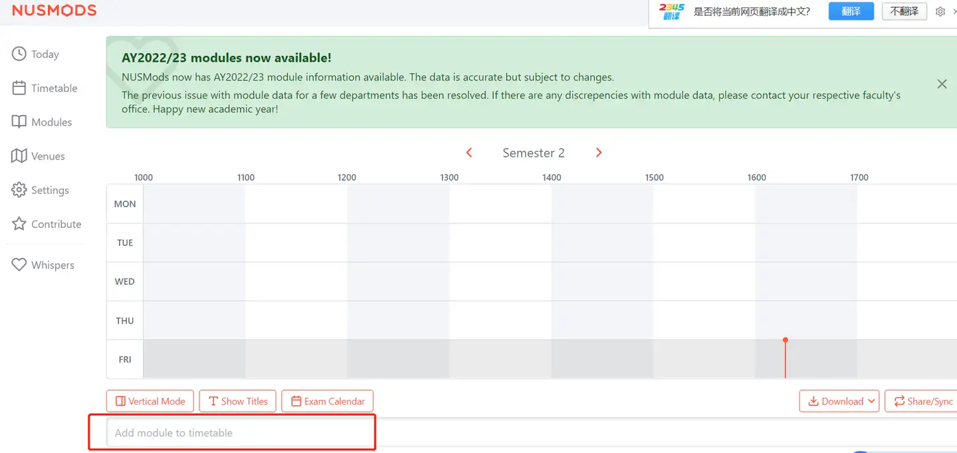This screenshot has height=453, width=957.
Task: Open Settings using the gear icon
Action: click(x=19, y=190)
